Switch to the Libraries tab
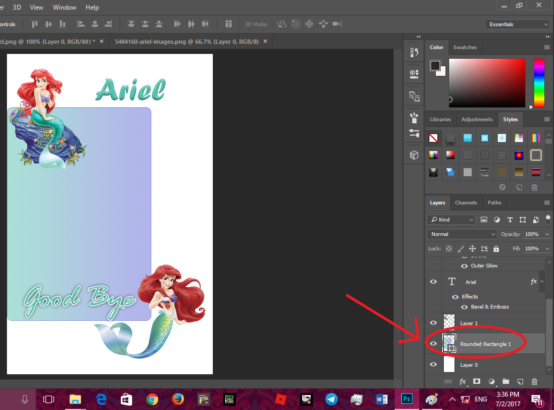This screenshot has width=554, height=410. [x=440, y=119]
